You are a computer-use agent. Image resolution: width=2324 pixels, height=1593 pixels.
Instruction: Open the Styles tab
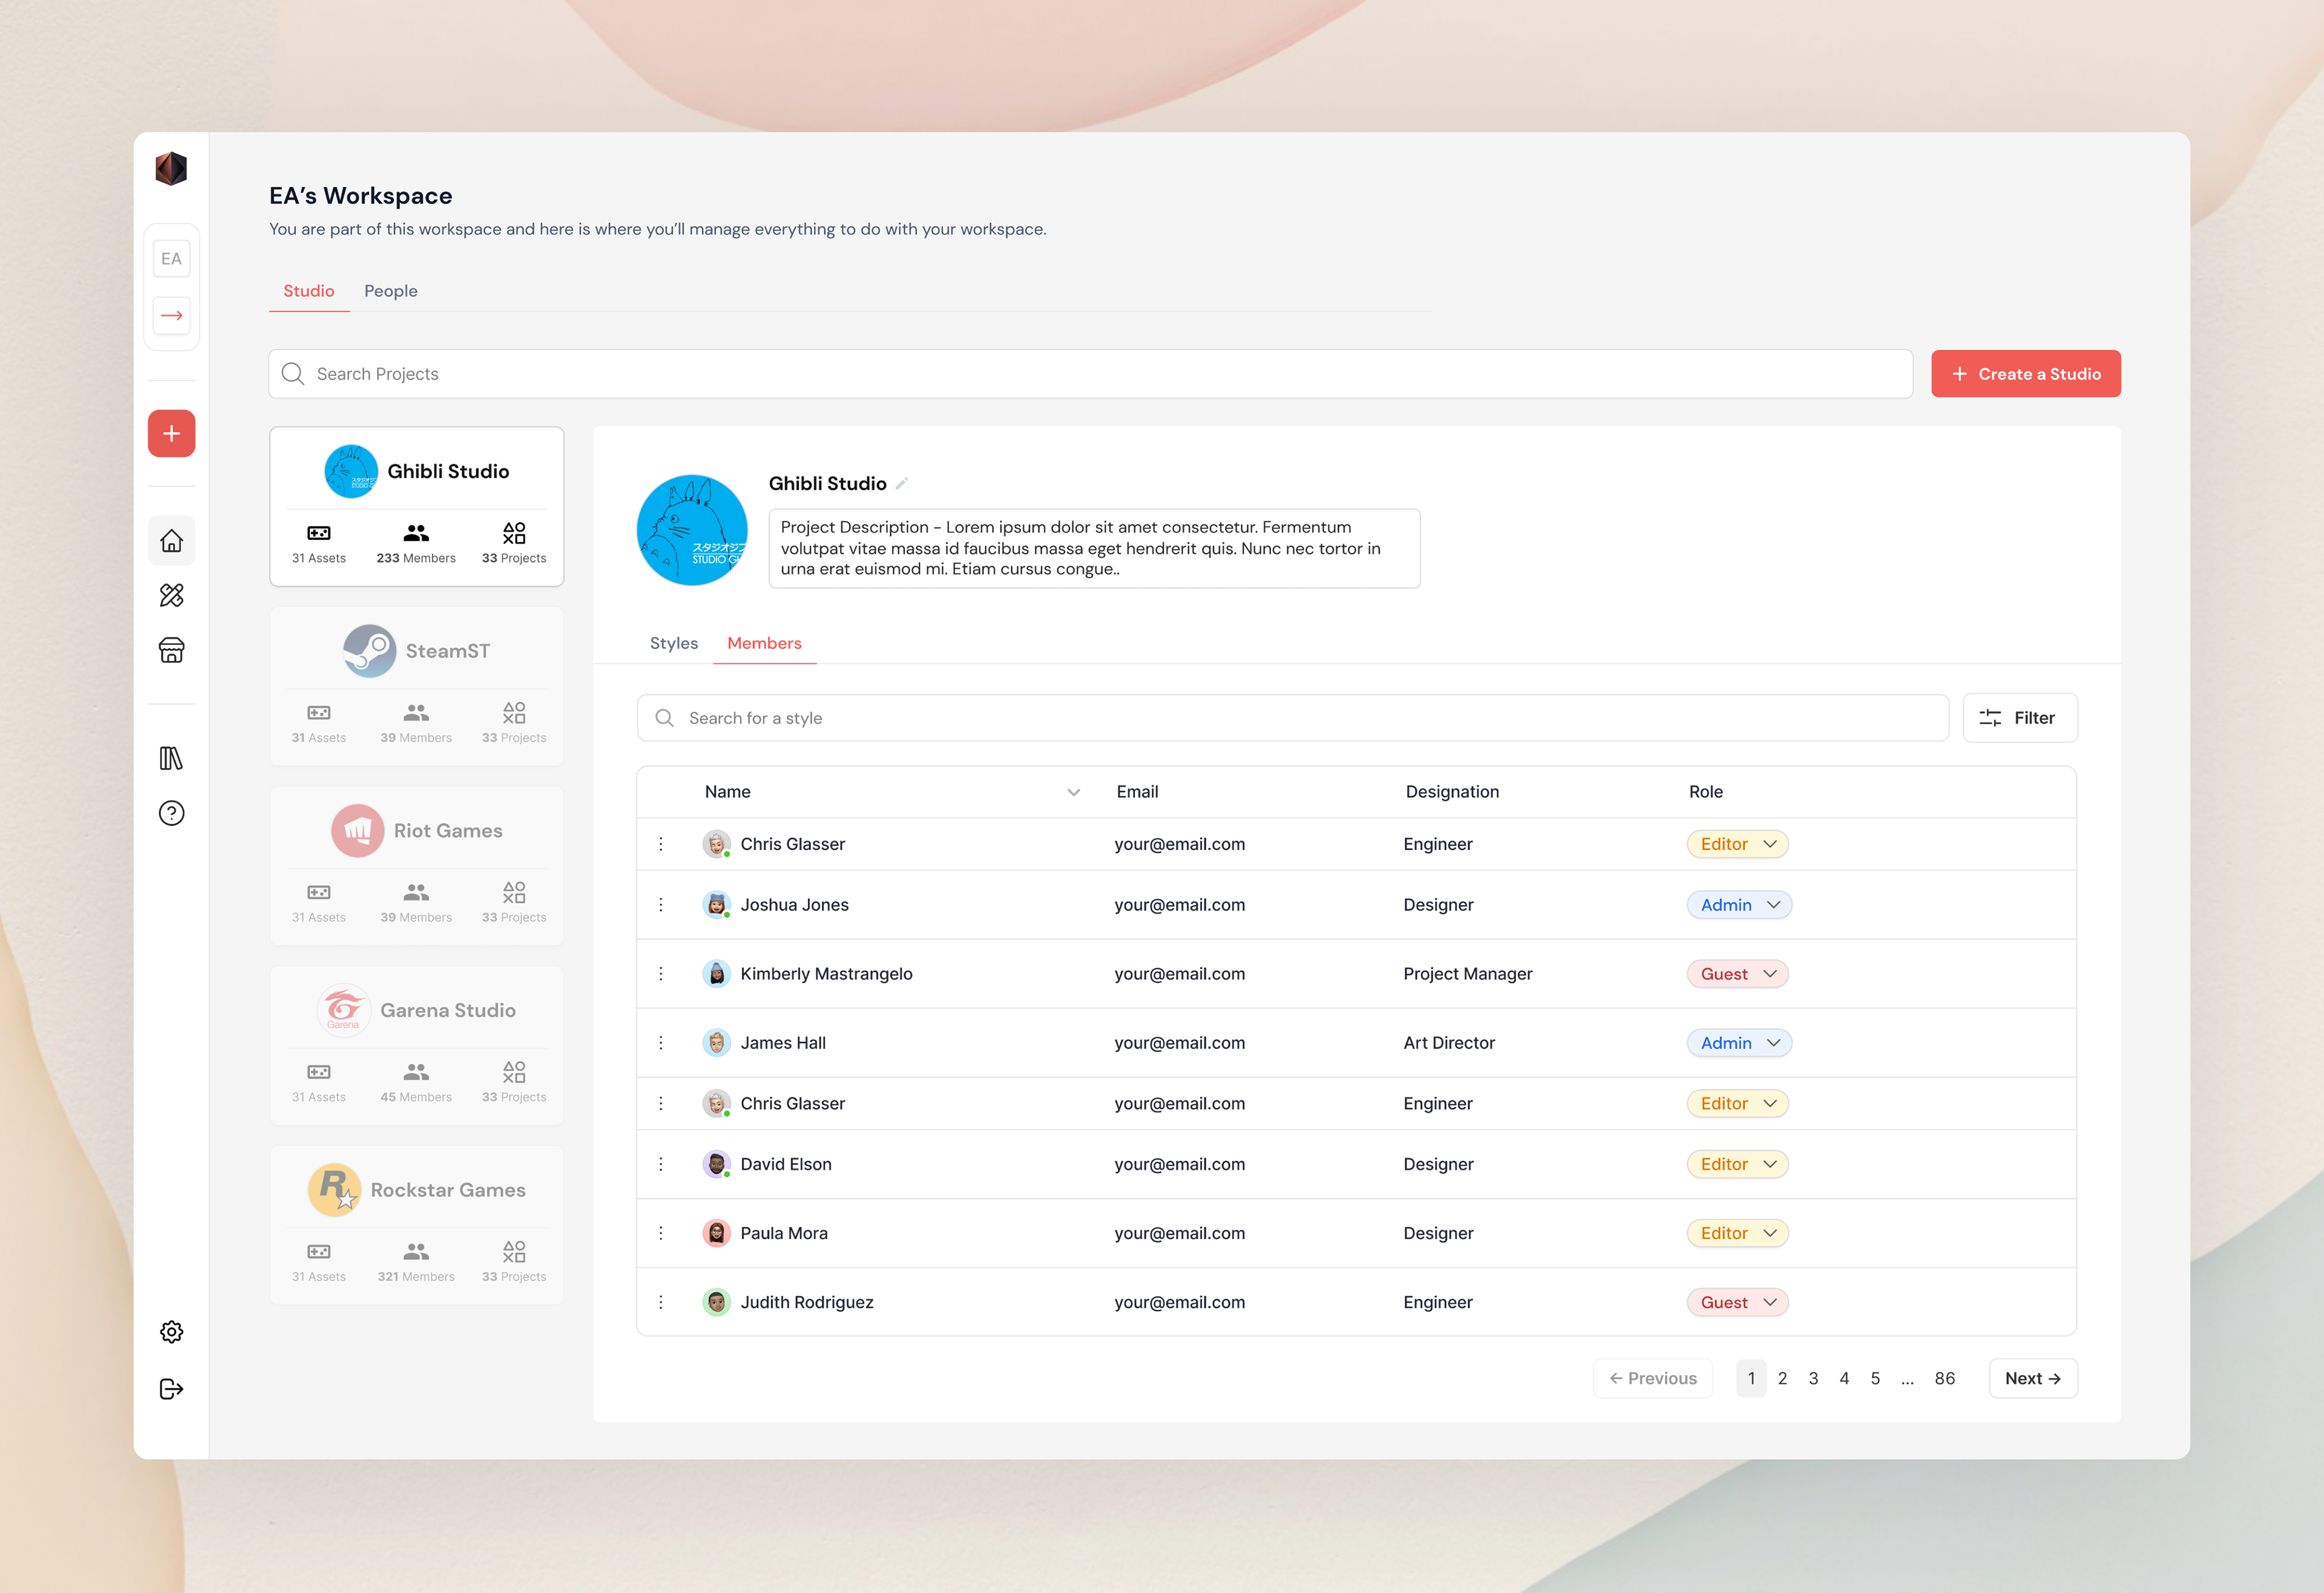coord(674,644)
